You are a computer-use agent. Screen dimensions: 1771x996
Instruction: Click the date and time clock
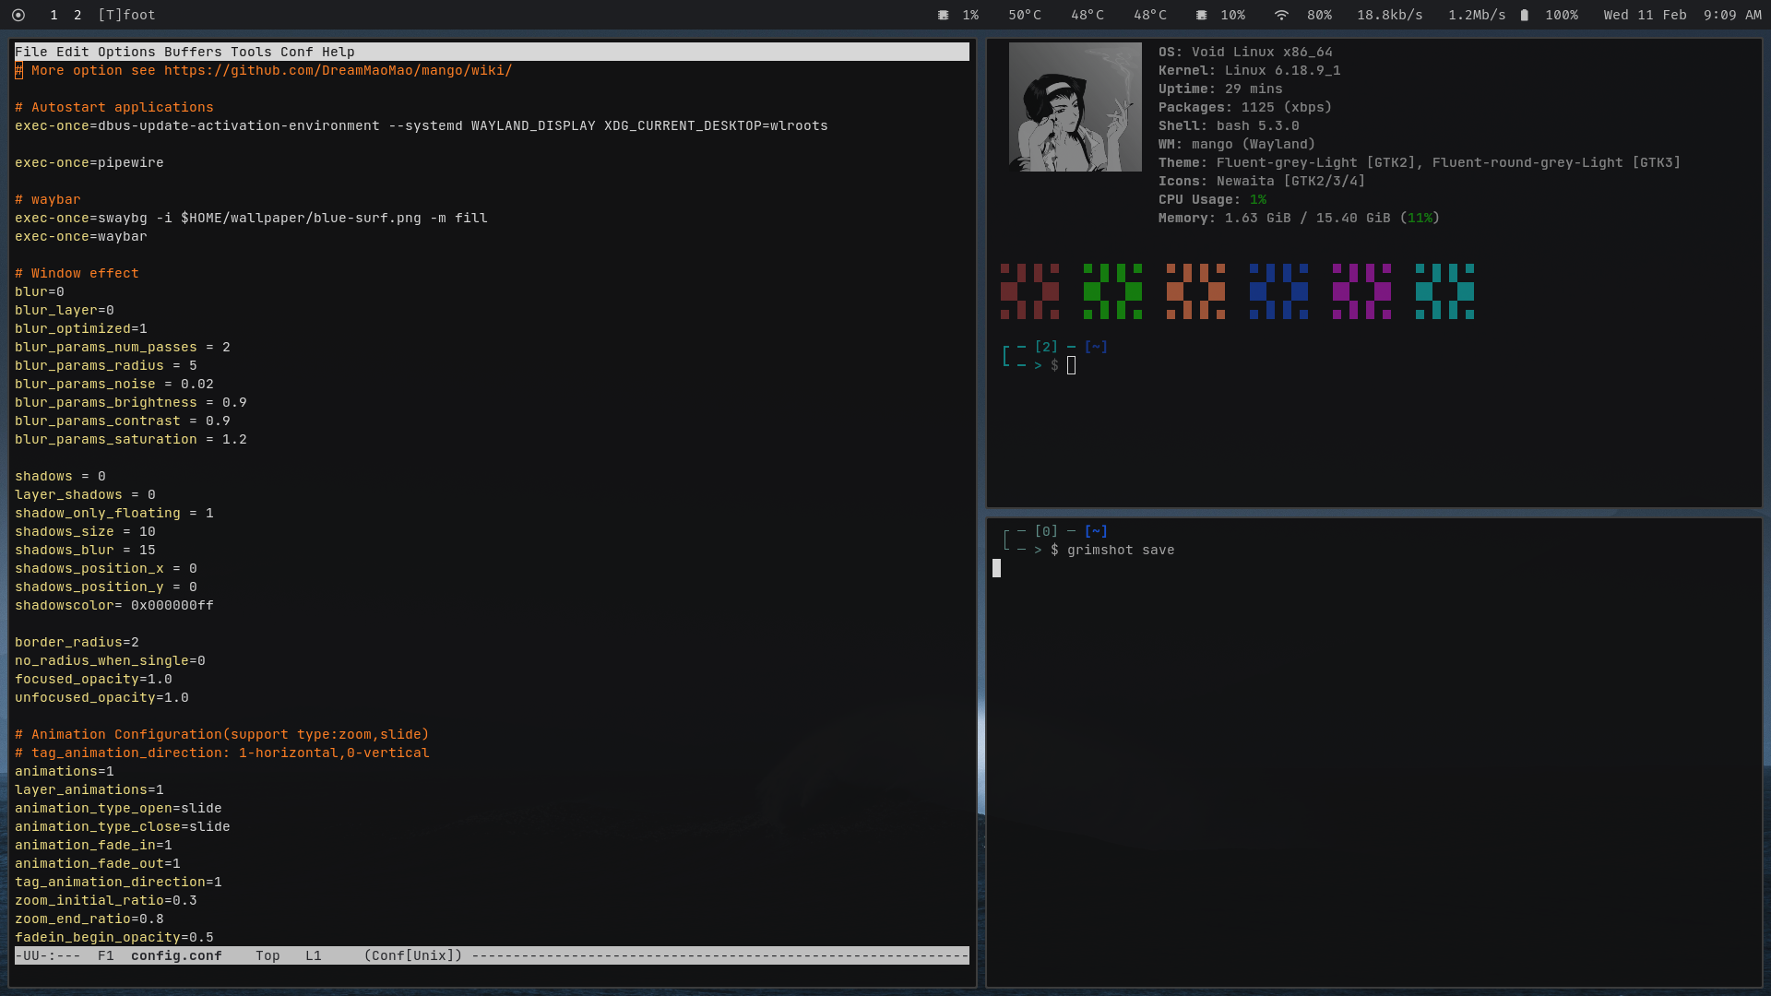coord(1682,15)
